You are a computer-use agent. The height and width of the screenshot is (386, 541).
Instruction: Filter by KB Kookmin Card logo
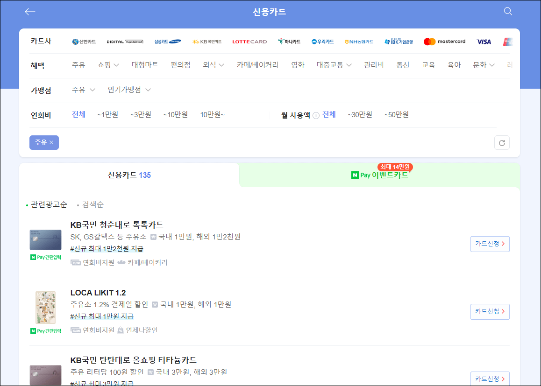207,42
